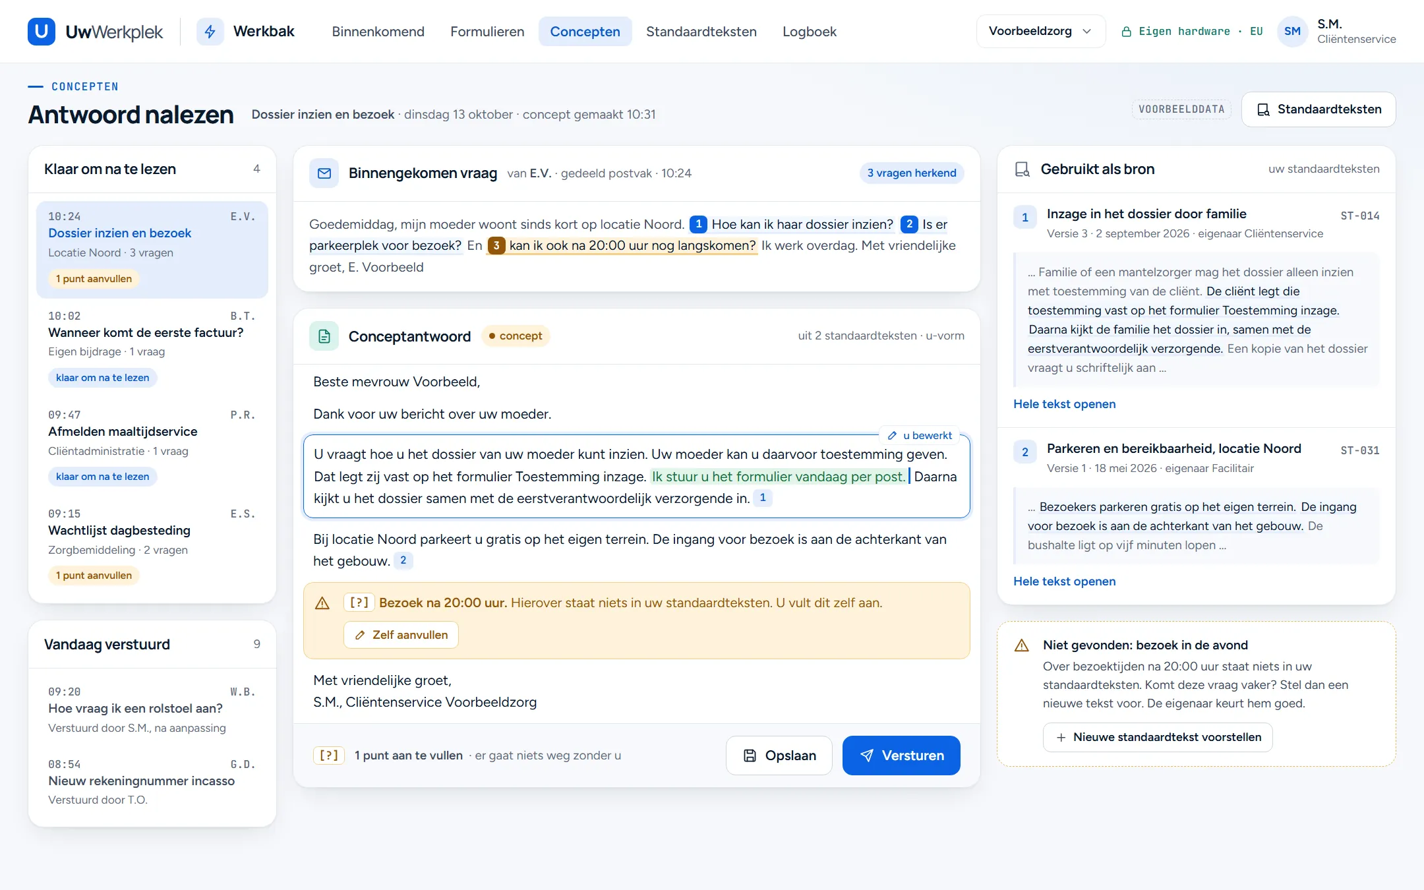The height and width of the screenshot is (890, 1424).
Task: Open sent item 'Hoe vraag ik een rolstoel aan?'
Action: click(x=152, y=709)
